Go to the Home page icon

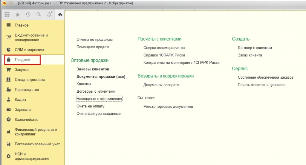[60, 14]
